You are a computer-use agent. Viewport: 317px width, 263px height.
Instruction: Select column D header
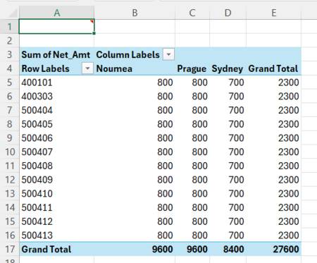pyautogui.click(x=228, y=13)
